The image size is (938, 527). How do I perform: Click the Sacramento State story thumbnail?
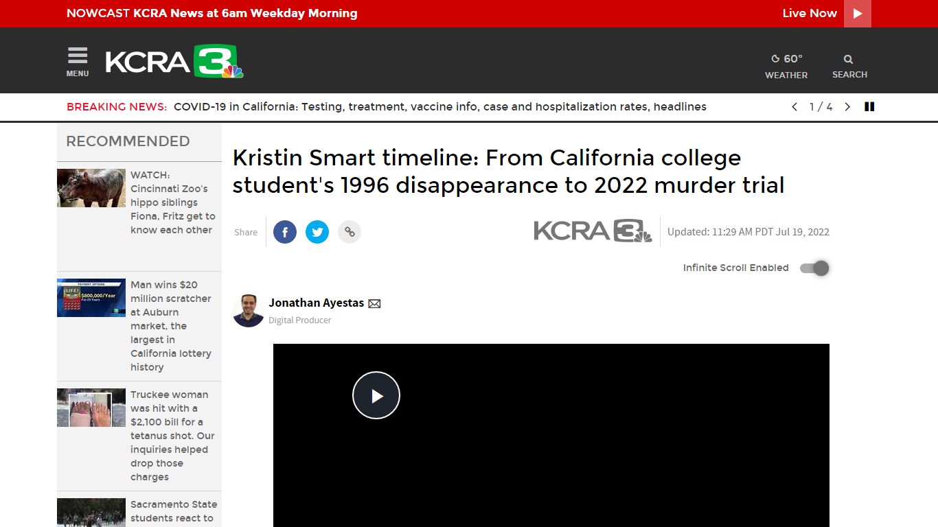(91, 513)
